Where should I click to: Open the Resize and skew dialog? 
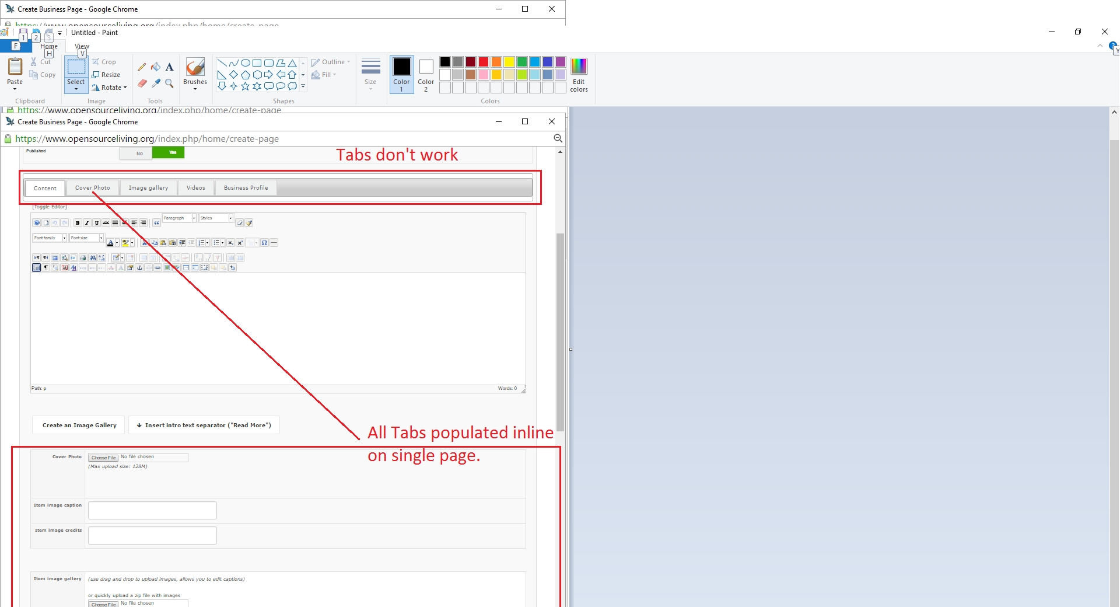pyautogui.click(x=106, y=75)
